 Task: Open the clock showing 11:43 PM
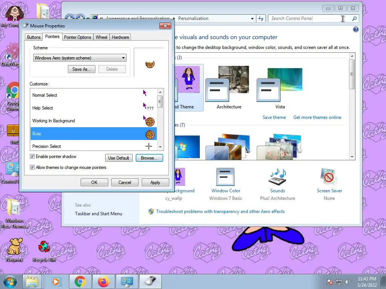(x=367, y=281)
